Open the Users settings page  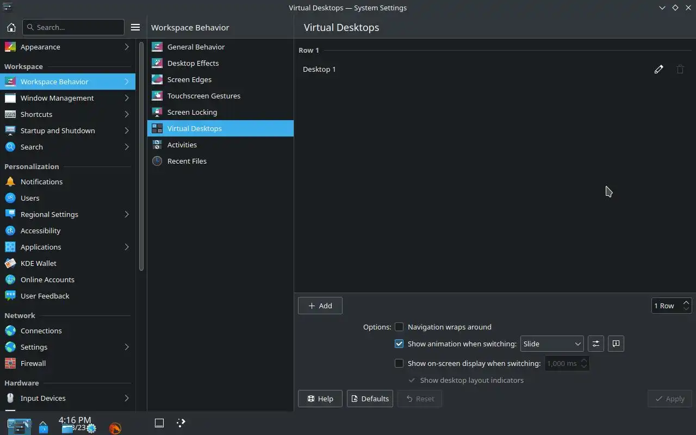67,198
